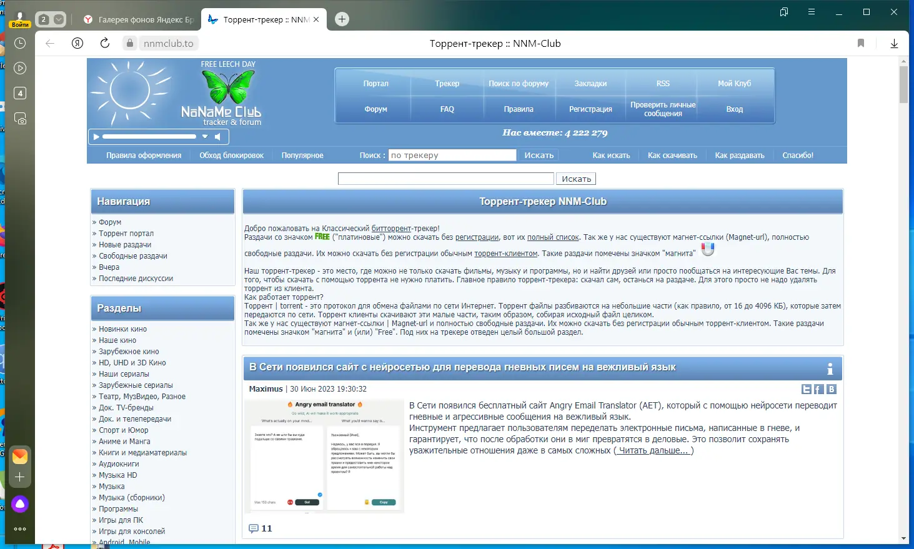Open the RSS menu item
This screenshot has width=914, height=549.
(663, 84)
